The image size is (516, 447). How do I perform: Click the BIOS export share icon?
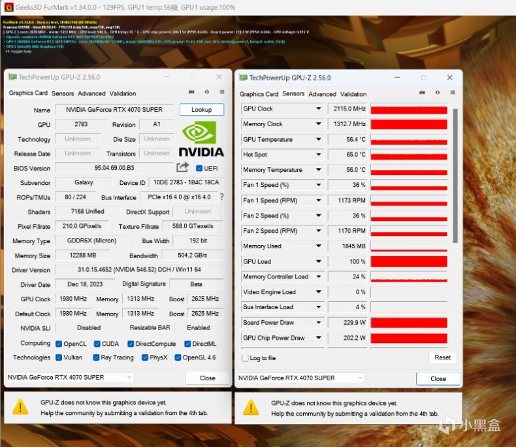pos(183,167)
